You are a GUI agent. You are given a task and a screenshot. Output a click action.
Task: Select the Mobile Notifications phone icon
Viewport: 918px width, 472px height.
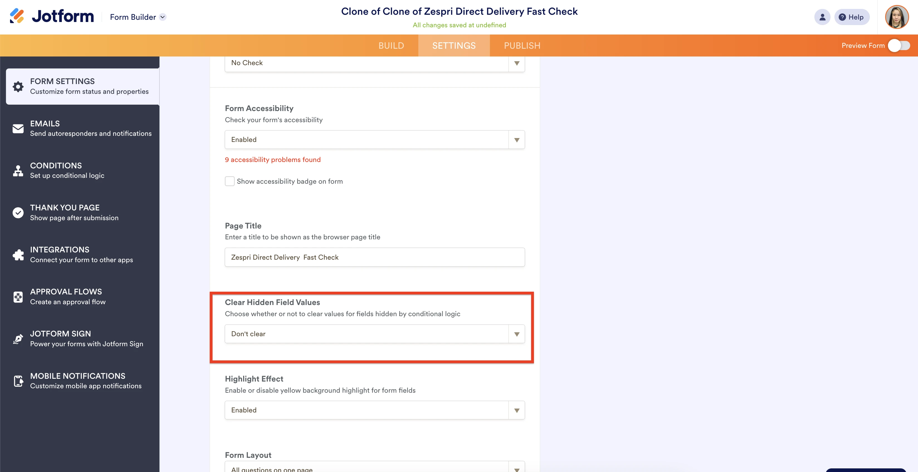[18, 380]
